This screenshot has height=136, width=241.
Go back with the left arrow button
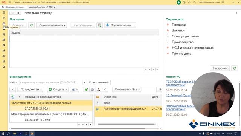(x=12, y=13)
